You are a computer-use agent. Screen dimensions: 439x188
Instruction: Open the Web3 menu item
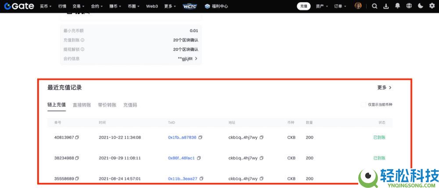pyautogui.click(x=152, y=6)
